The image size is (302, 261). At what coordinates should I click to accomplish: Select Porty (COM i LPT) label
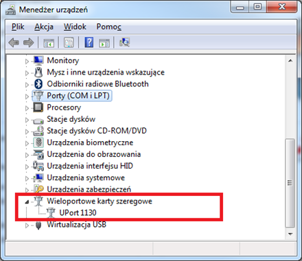(x=78, y=96)
